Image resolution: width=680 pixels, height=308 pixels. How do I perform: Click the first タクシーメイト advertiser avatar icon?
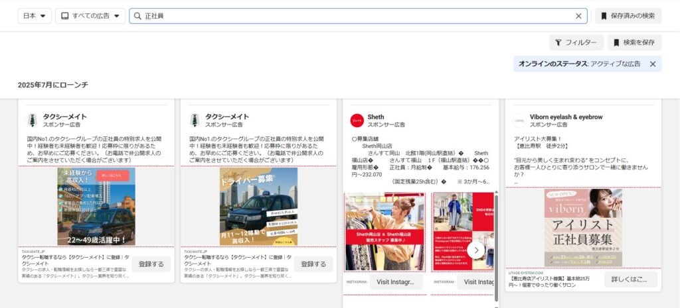(32, 121)
